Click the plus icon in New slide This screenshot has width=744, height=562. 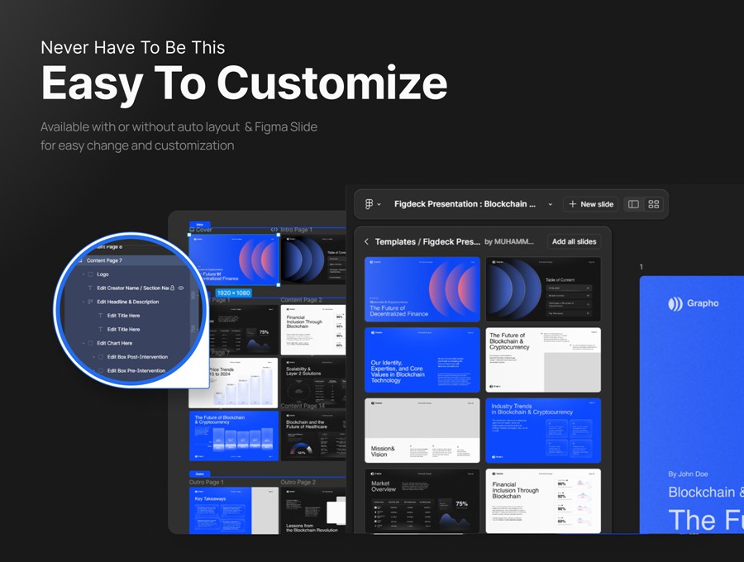pyautogui.click(x=573, y=204)
